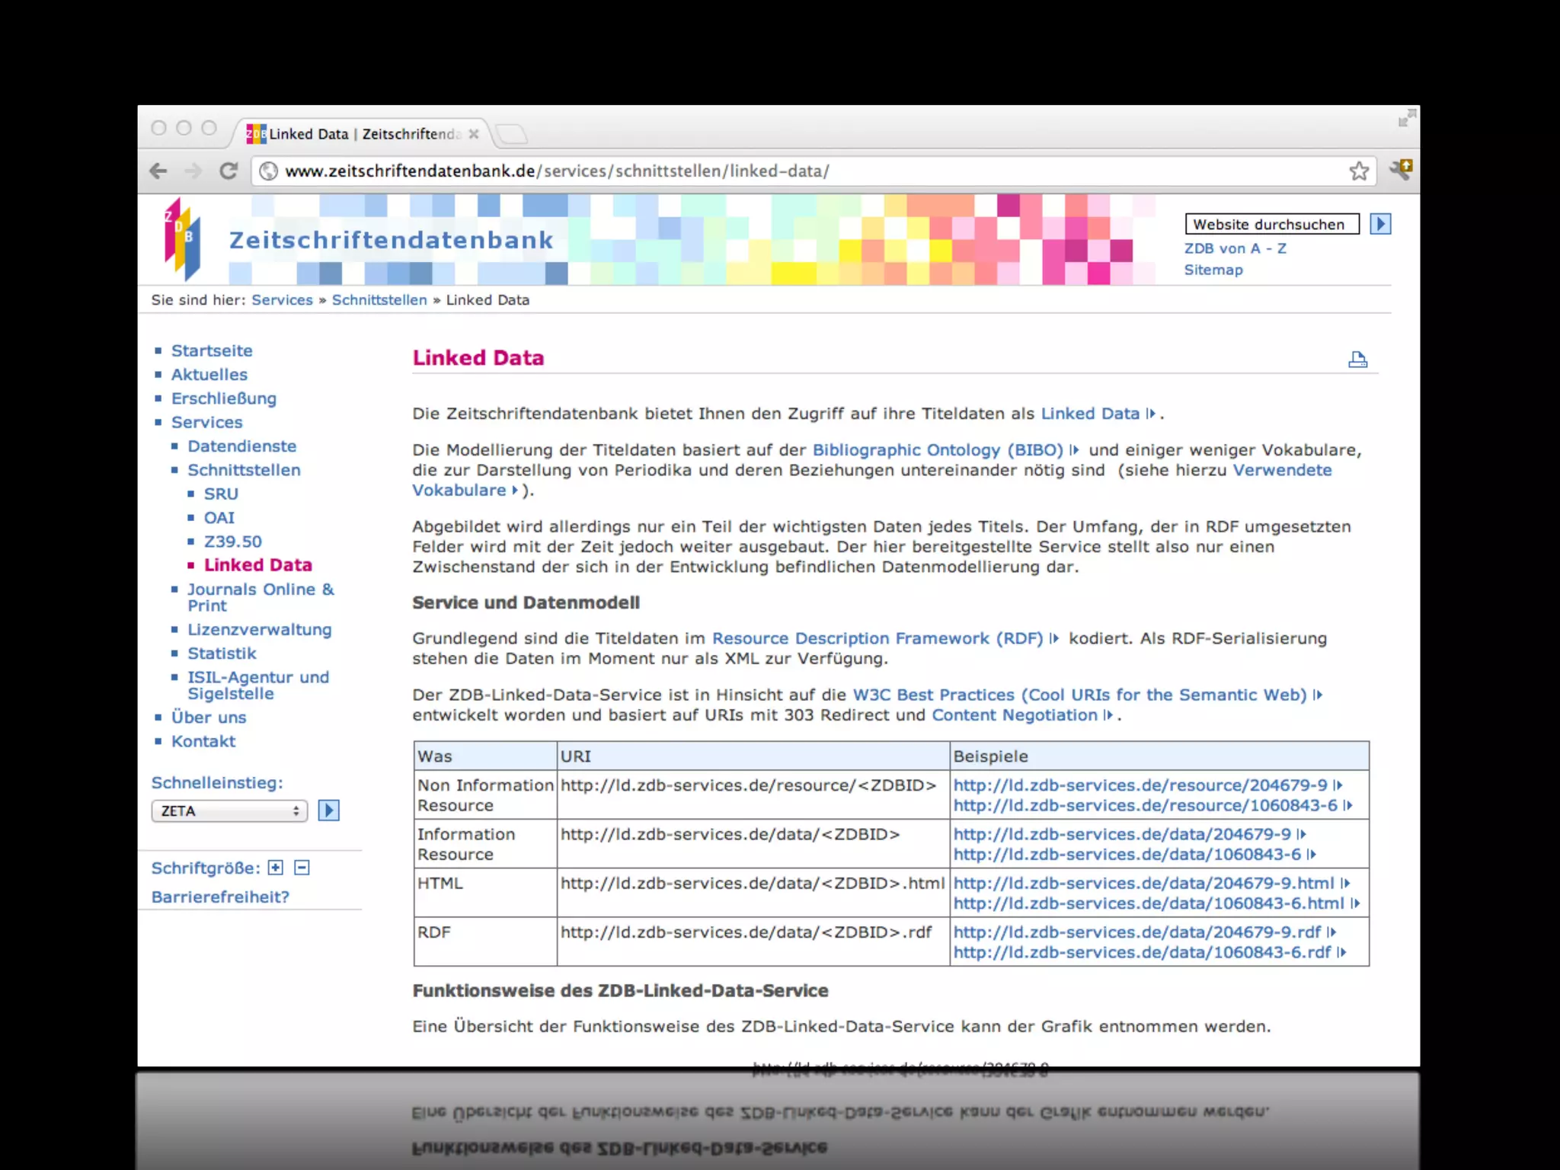Open the ZETA Schnelleinstieg dropdown
The height and width of the screenshot is (1170, 1560).
(x=229, y=810)
